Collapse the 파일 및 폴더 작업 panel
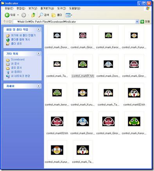The image size is (154, 171). click(38, 29)
